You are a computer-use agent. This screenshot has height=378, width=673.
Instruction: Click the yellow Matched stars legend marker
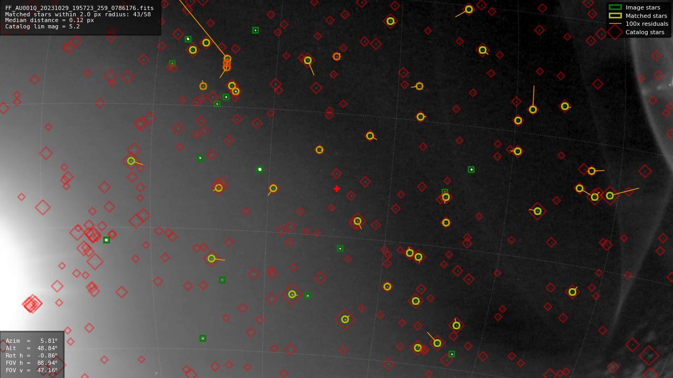(x=615, y=16)
